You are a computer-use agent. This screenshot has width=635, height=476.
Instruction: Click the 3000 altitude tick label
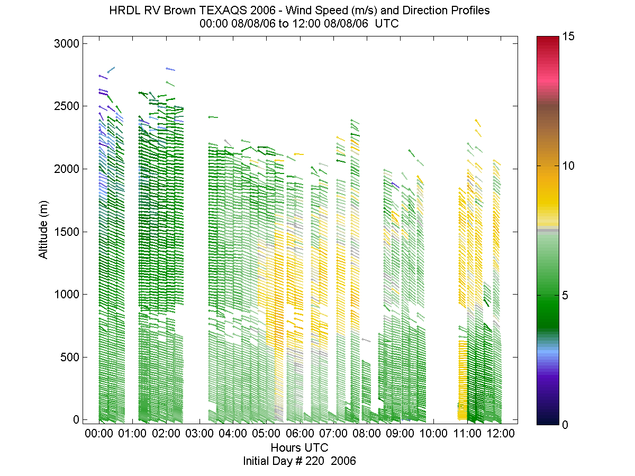pos(67,43)
